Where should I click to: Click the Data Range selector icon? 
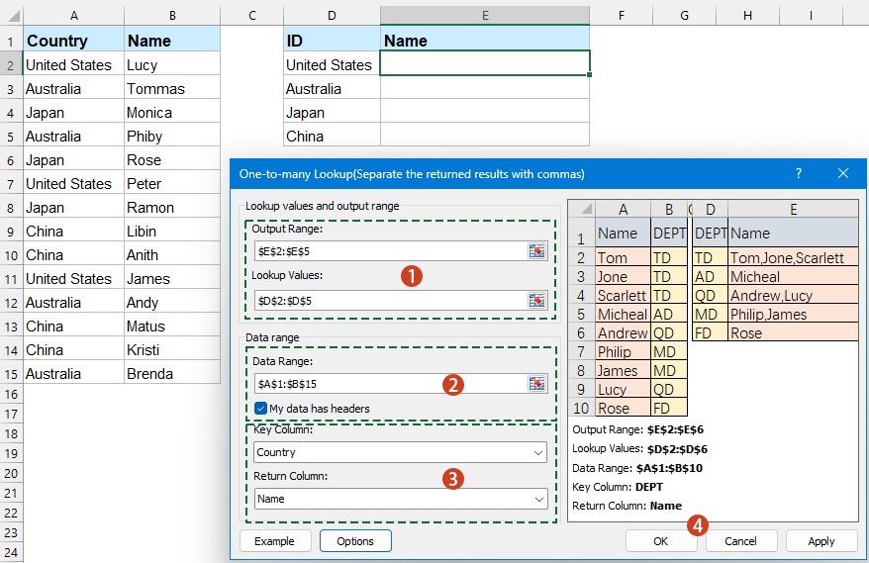536,384
